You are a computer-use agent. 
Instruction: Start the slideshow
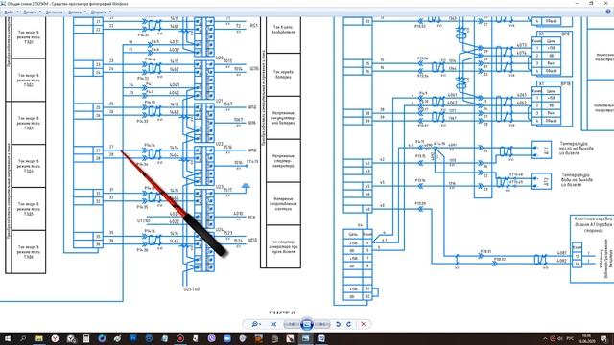click(x=307, y=324)
